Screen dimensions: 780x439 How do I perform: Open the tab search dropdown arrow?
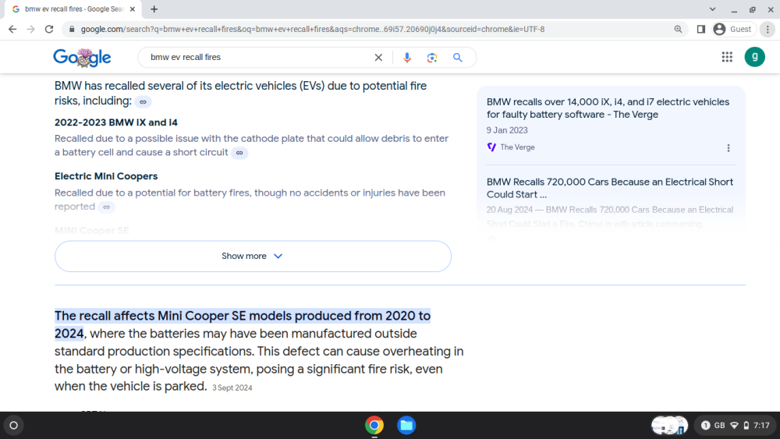coord(712,9)
